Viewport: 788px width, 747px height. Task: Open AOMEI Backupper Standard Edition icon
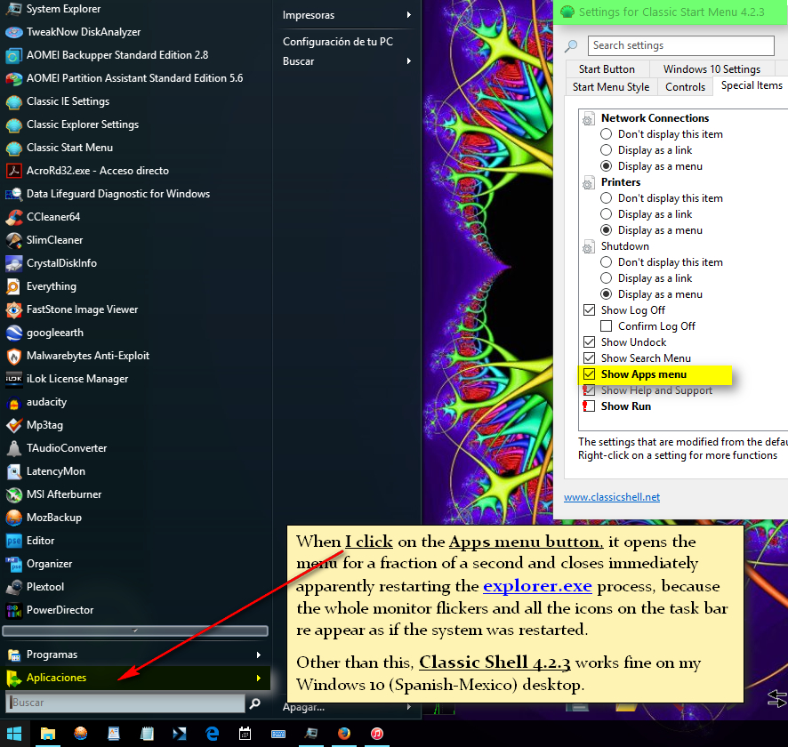click(x=13, y=55)
